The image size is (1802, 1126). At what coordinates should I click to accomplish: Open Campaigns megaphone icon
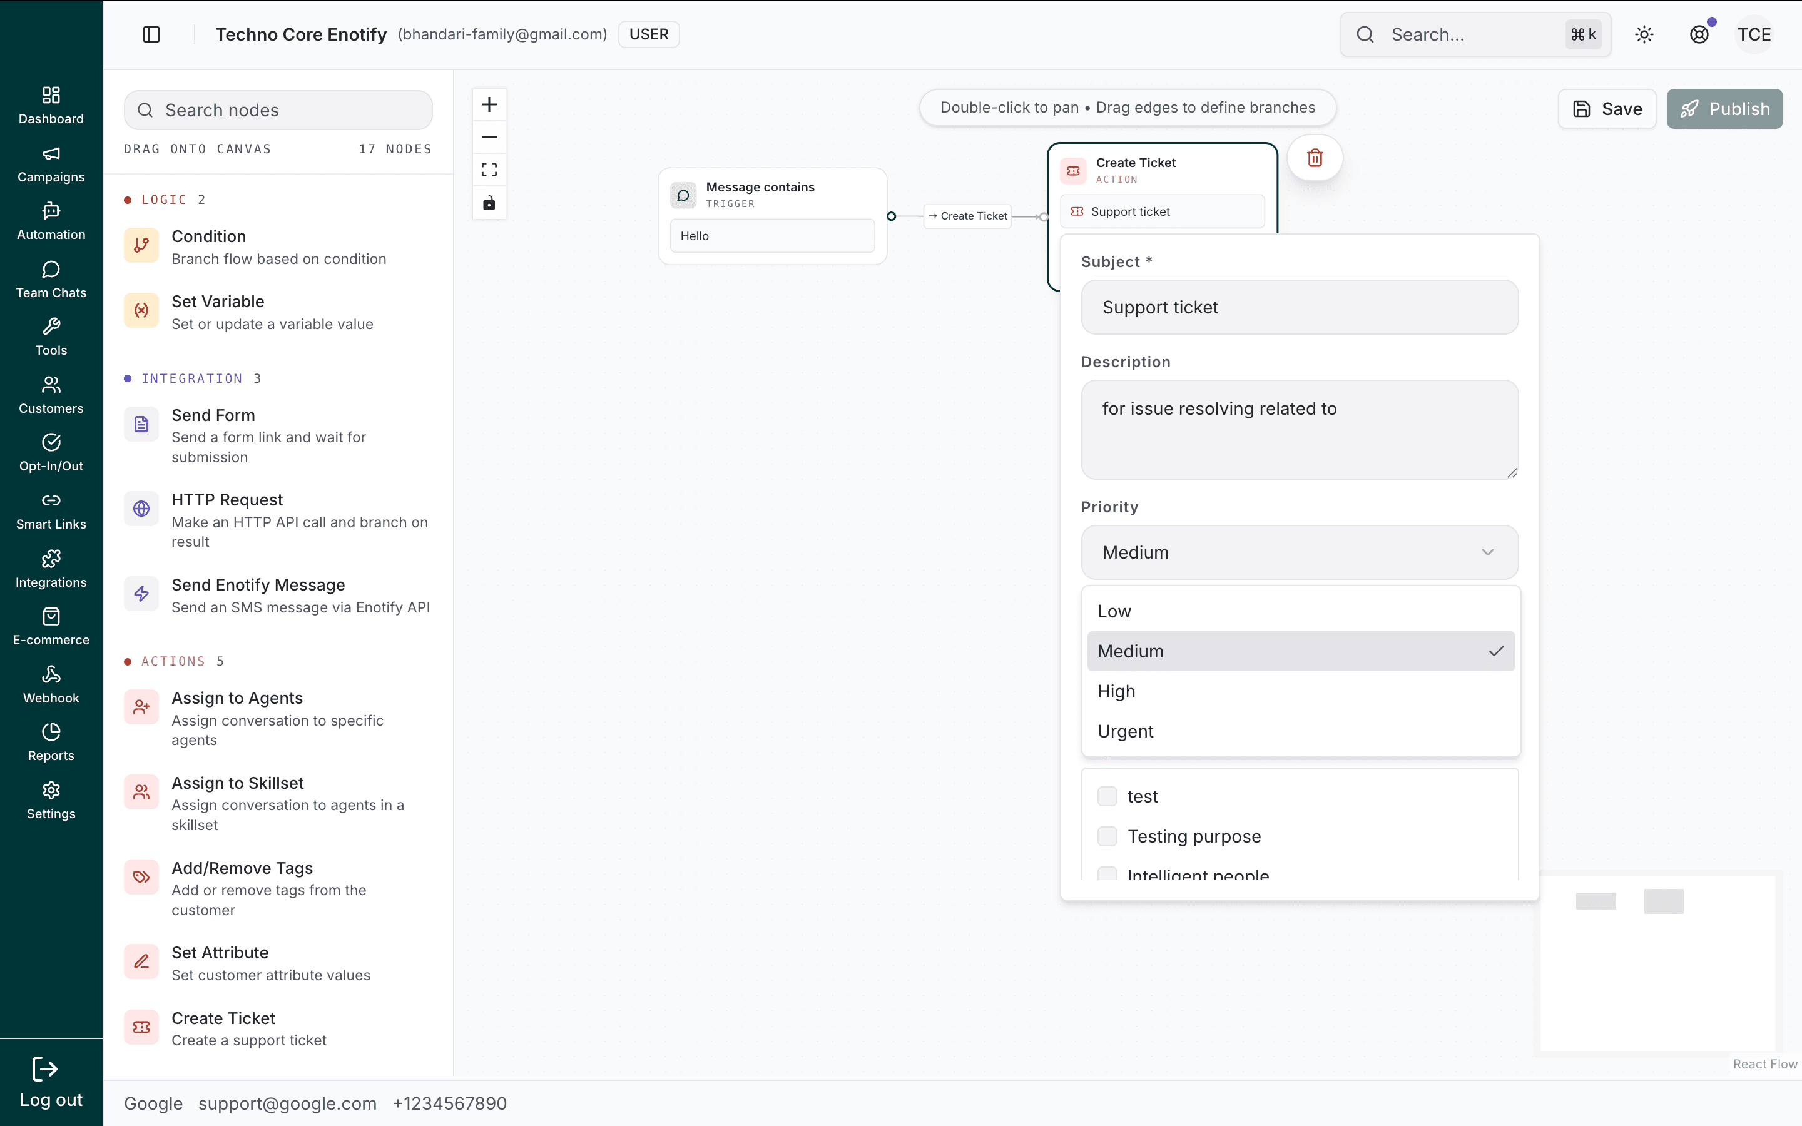point(51,153)
